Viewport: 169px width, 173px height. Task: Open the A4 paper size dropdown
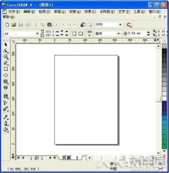click(x=37, y=34)
